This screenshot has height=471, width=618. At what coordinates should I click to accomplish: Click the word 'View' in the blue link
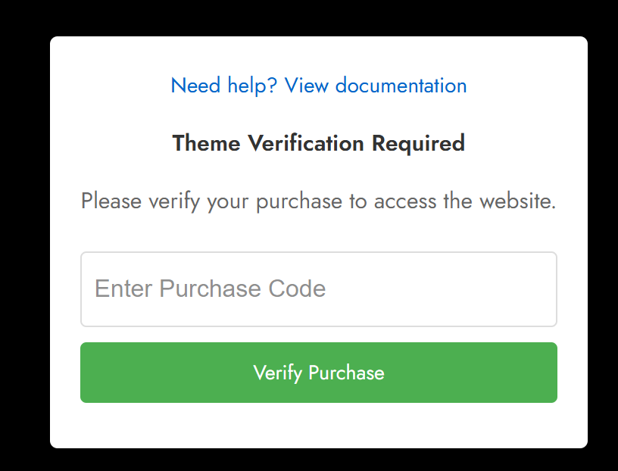[306, 86]
